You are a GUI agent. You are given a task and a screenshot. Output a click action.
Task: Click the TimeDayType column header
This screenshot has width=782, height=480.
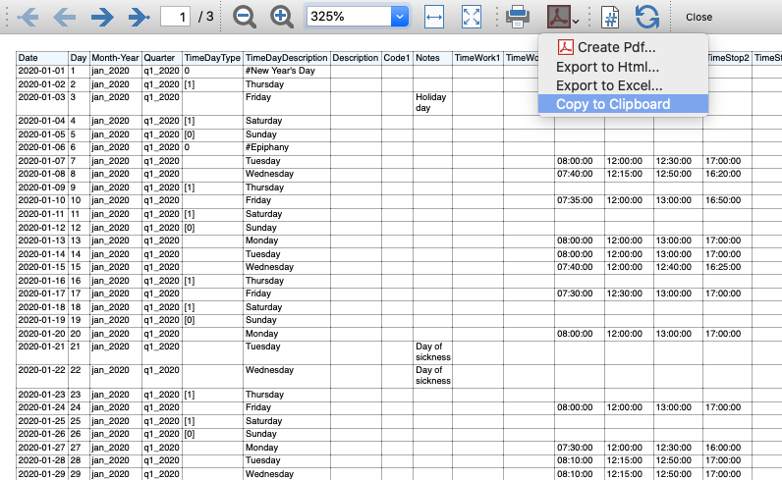[x=212, y=58]
